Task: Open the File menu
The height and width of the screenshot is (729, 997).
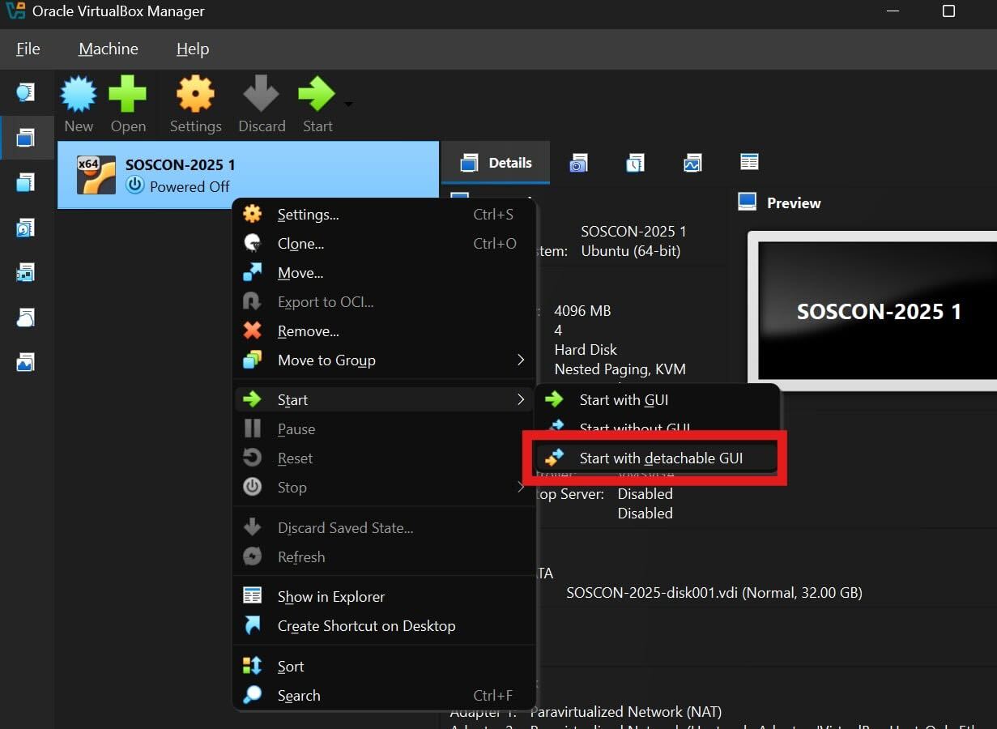Action: tap(28, 49)
